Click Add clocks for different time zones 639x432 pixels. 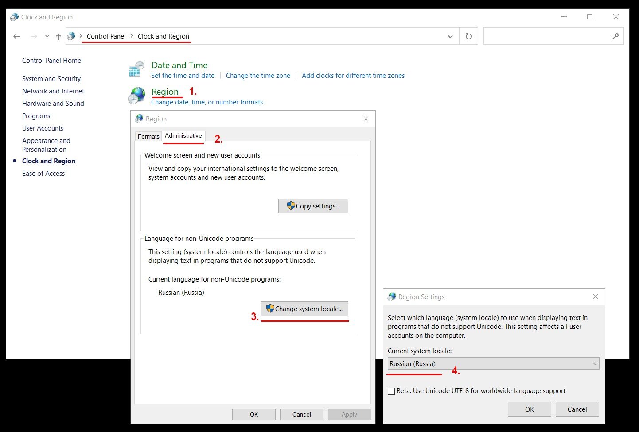pyautogui.click(x=353, y=76)
